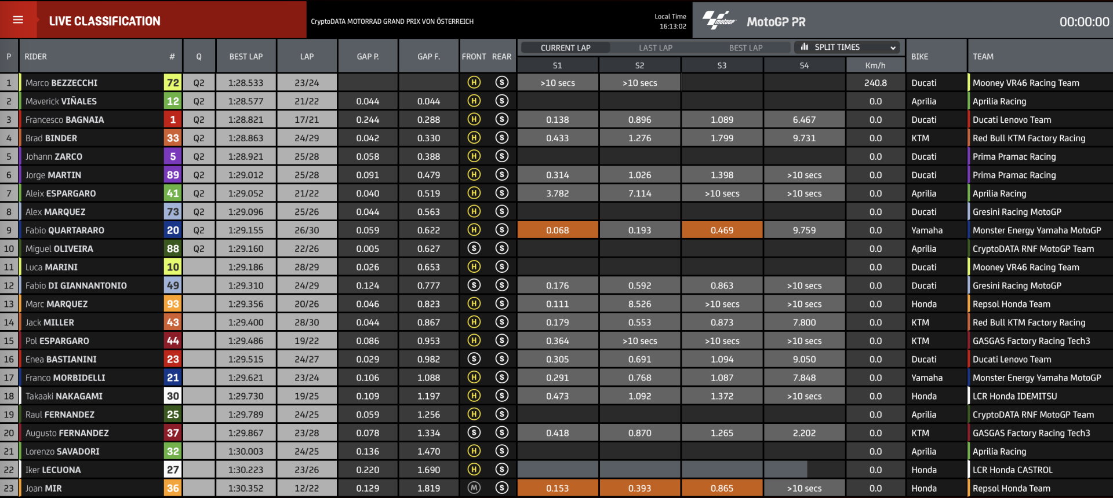
Task: Switch to the Last Lap tab
Action: [x=656, y=48]
